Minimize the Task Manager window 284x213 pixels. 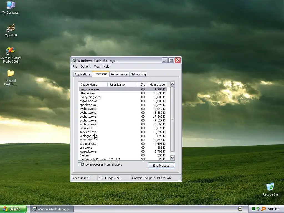[x=165, y=60]
